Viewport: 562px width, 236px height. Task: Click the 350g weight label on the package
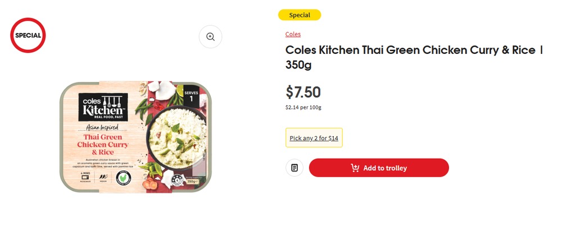(192, 181)
